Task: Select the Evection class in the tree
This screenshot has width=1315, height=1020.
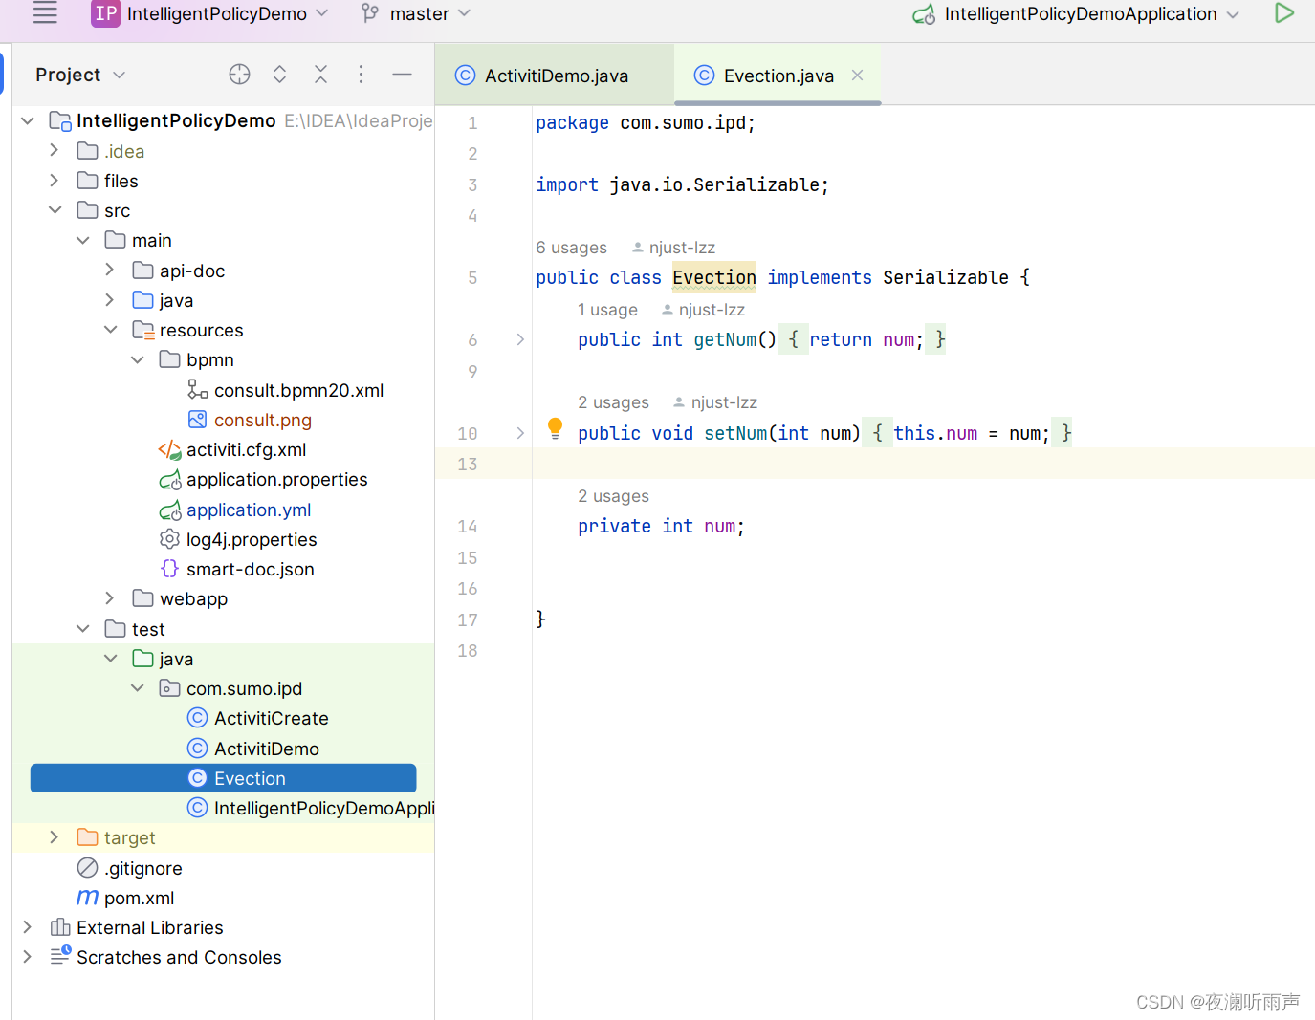Action: pyautogui.click(x=223, y=778)
